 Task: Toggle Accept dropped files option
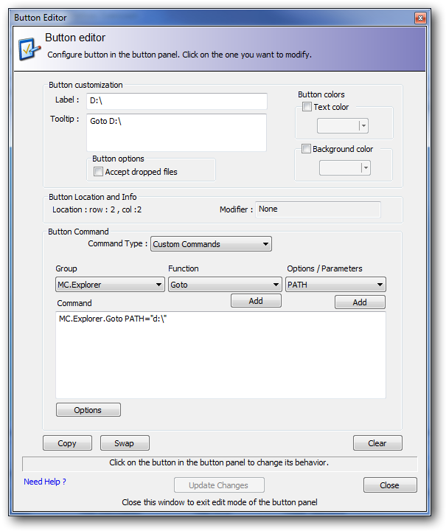98,172
